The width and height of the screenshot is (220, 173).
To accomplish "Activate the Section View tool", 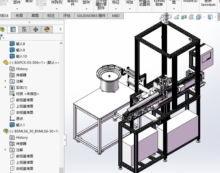I will coord(184,17).
